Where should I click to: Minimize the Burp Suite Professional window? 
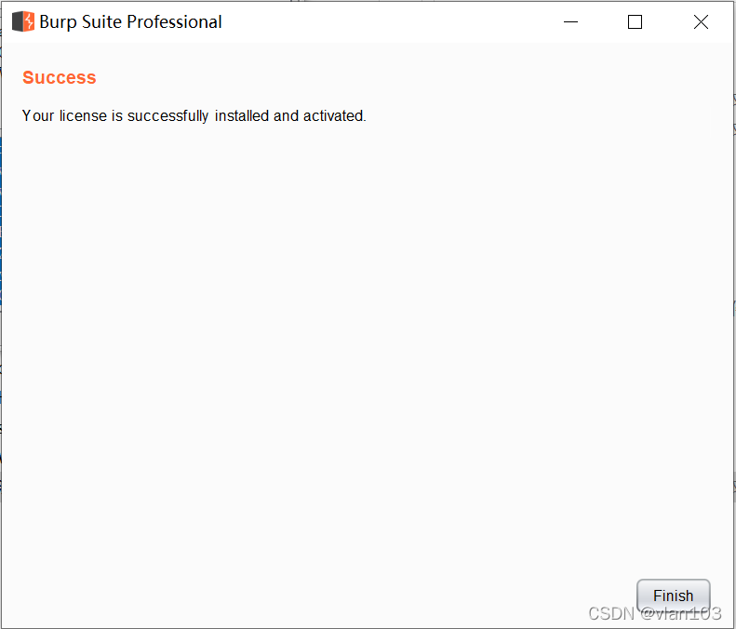point(570,21)
